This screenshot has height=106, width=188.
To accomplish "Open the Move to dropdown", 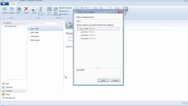I will 64,11.
